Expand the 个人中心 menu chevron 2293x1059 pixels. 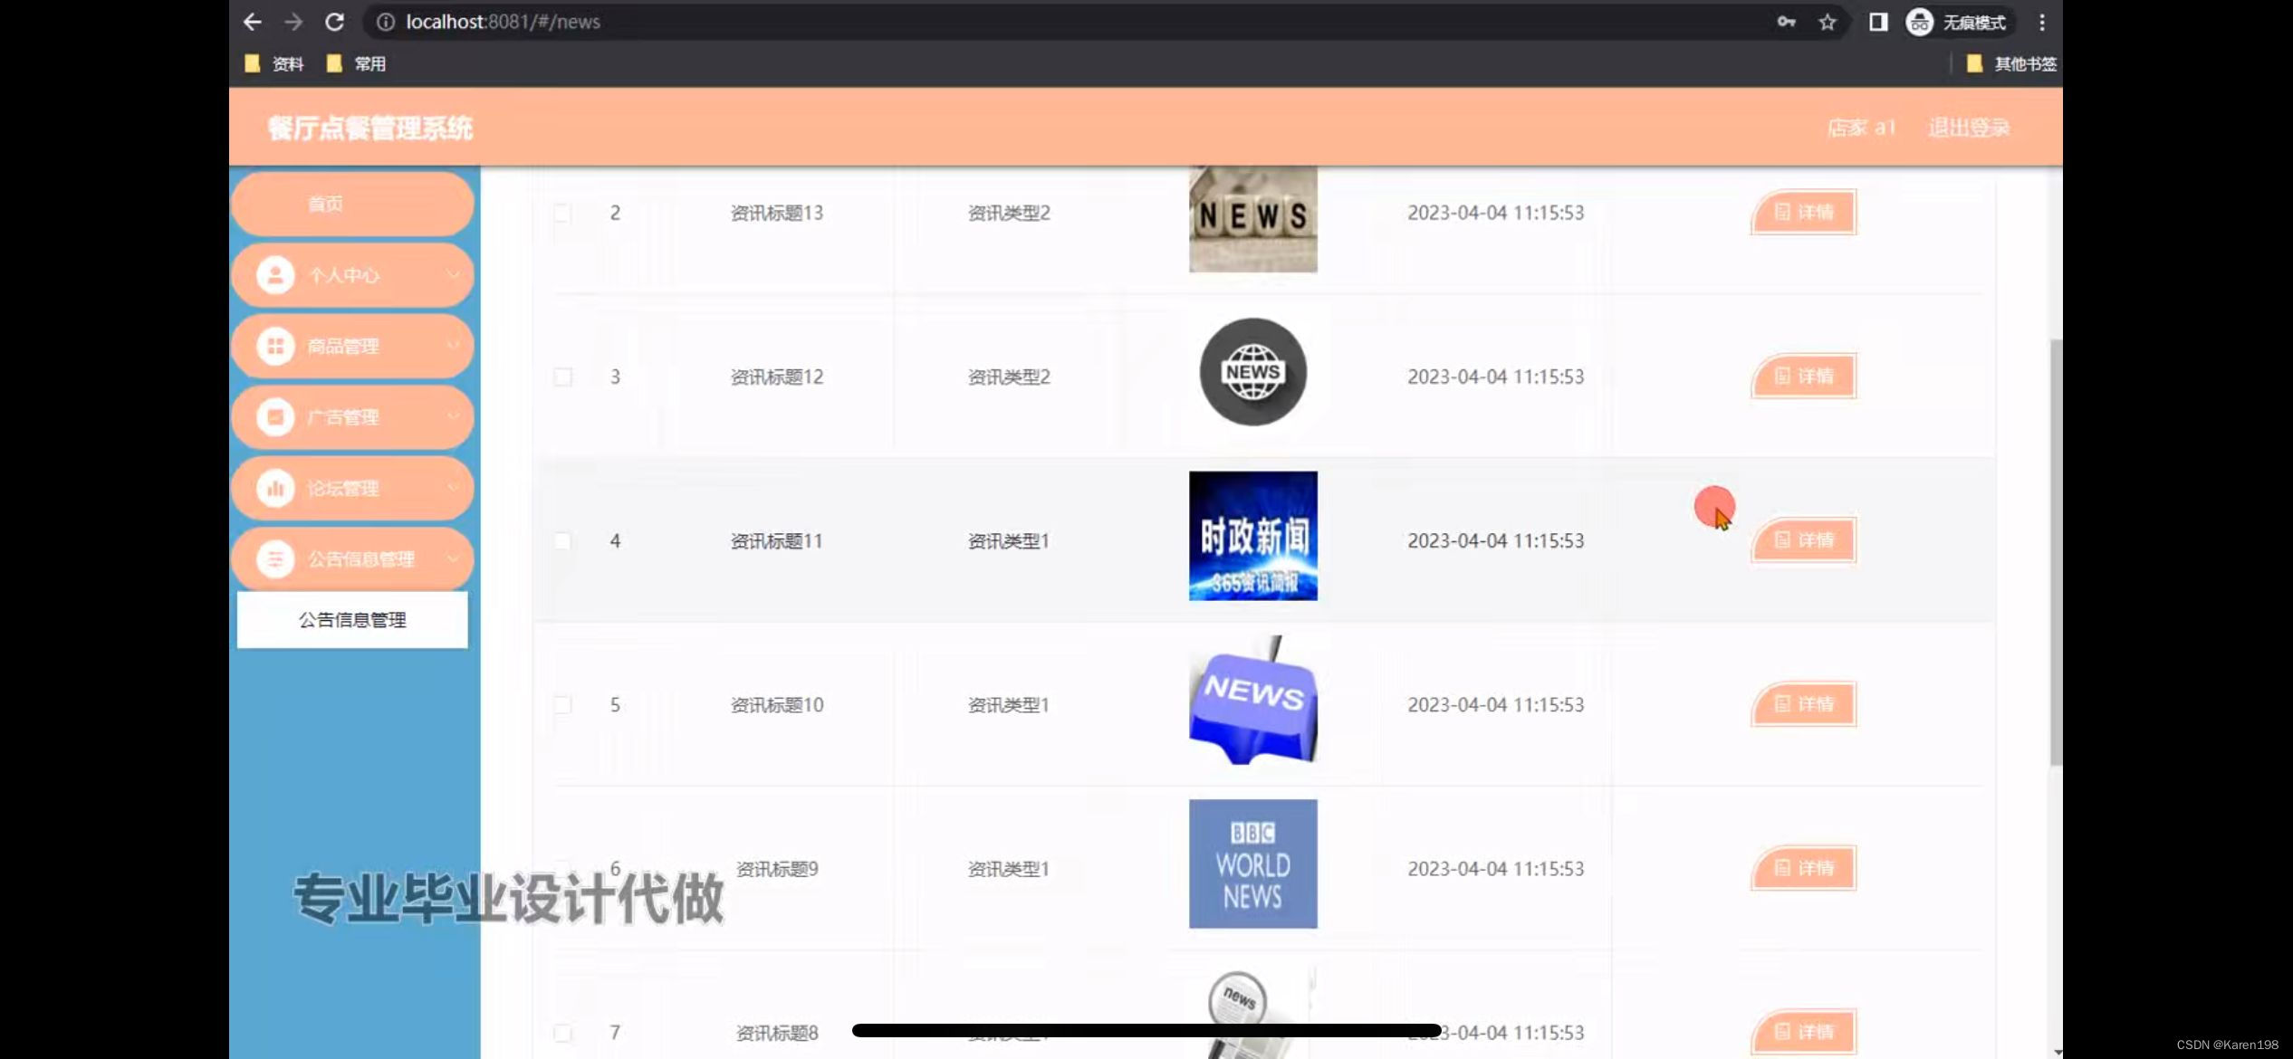453,274
